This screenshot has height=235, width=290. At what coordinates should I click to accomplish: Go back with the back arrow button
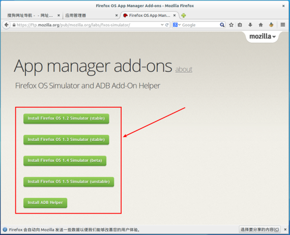[7, 25]
